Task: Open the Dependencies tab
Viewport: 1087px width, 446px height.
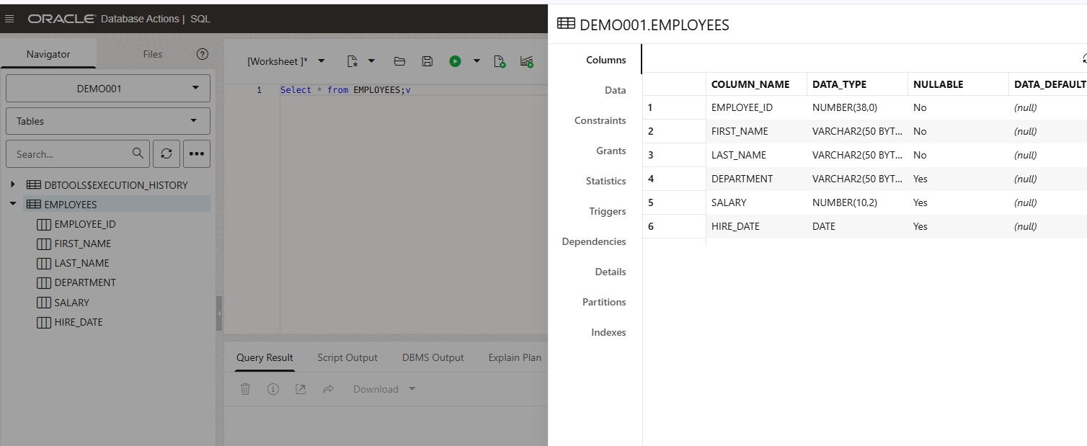Action: tap(594, 241)
